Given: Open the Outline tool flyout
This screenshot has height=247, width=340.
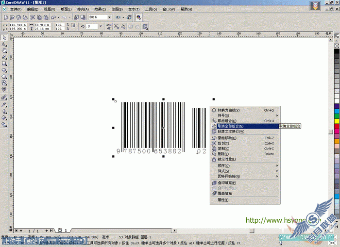Looking at the screenshot, I should (x=4, y=111).
